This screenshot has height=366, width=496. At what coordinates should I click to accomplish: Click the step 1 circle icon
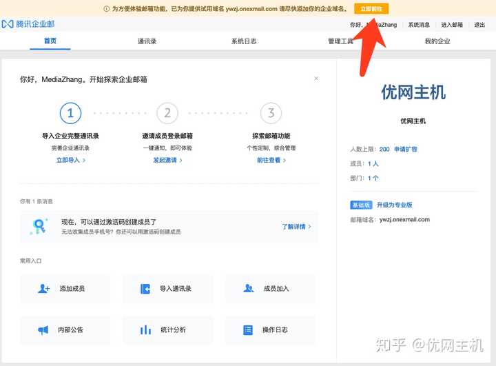[70, 113]
